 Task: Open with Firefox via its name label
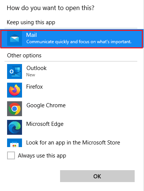34,87
